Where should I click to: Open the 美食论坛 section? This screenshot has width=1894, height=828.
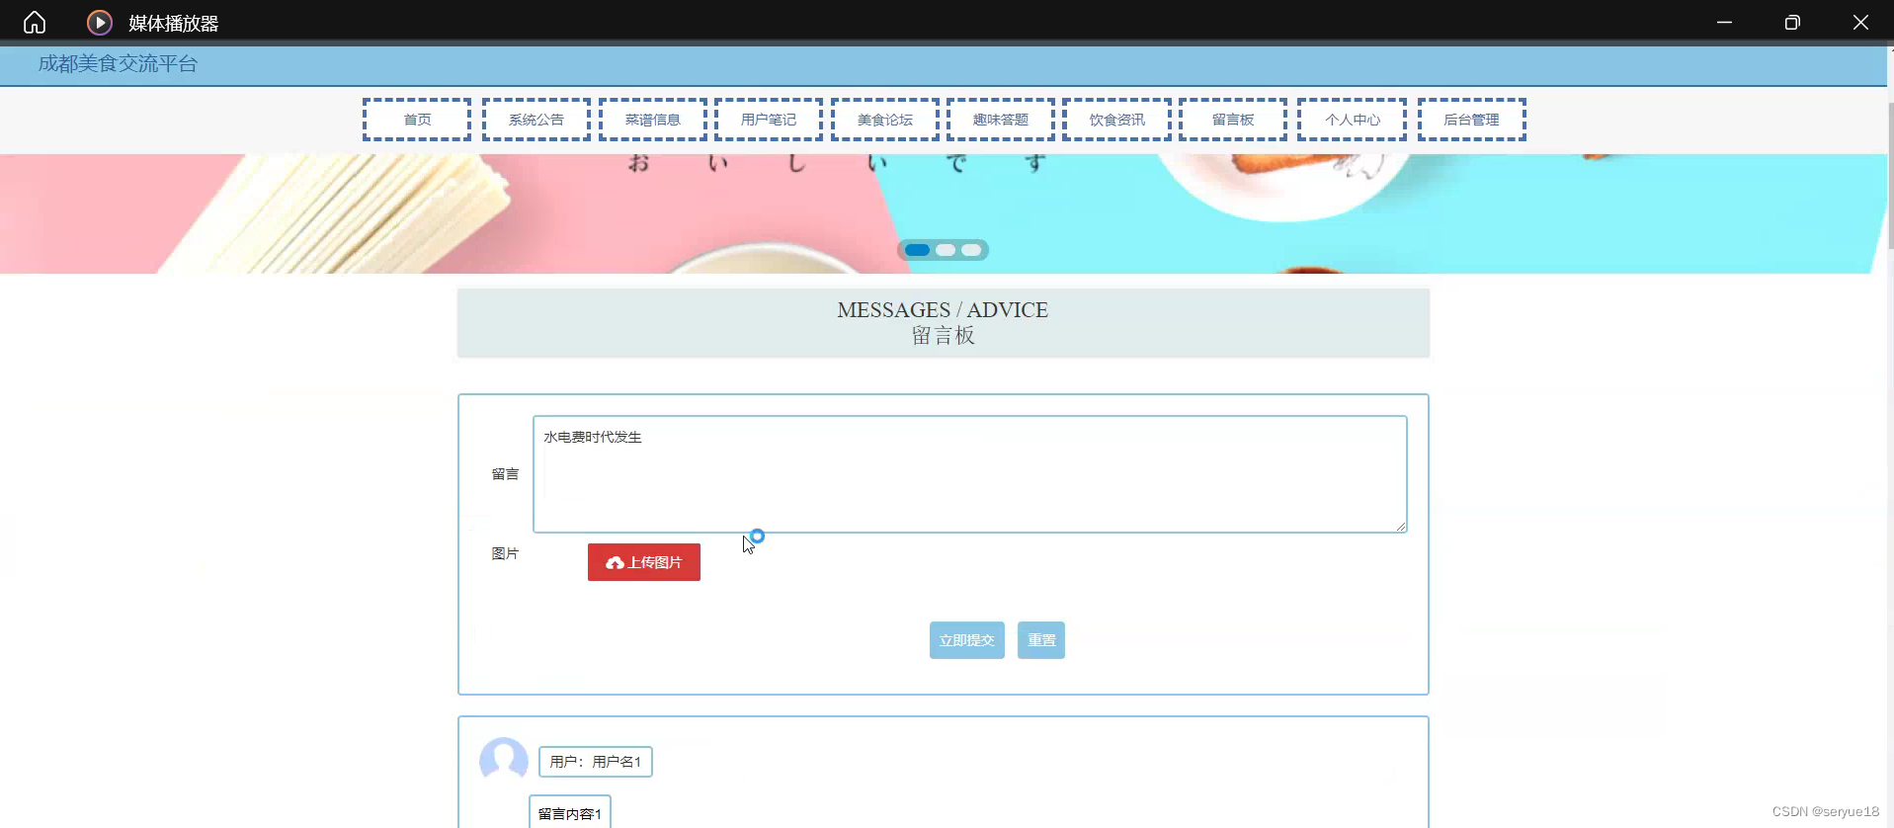pos(885,120)
